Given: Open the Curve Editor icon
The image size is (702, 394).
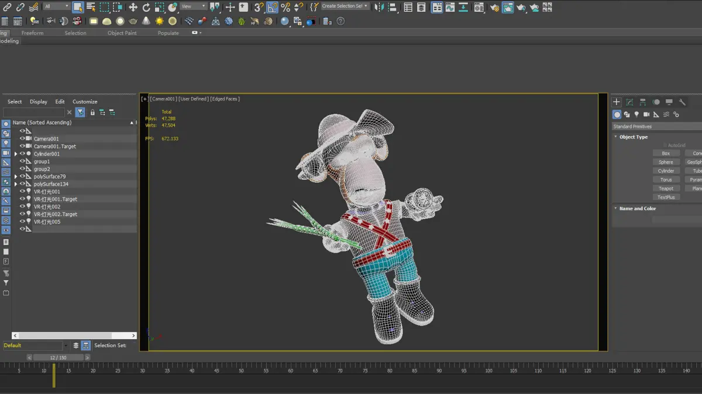Looking at the screenshot, I should pyautogui.click(x=450, y=8).
